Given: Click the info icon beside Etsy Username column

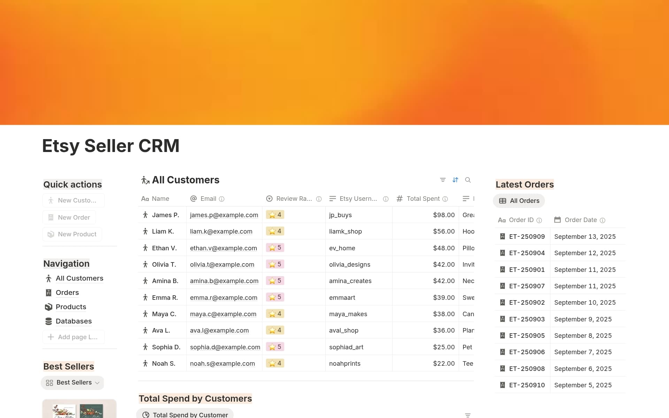Looking at the screenshot, I should click(x=386, y=199).
